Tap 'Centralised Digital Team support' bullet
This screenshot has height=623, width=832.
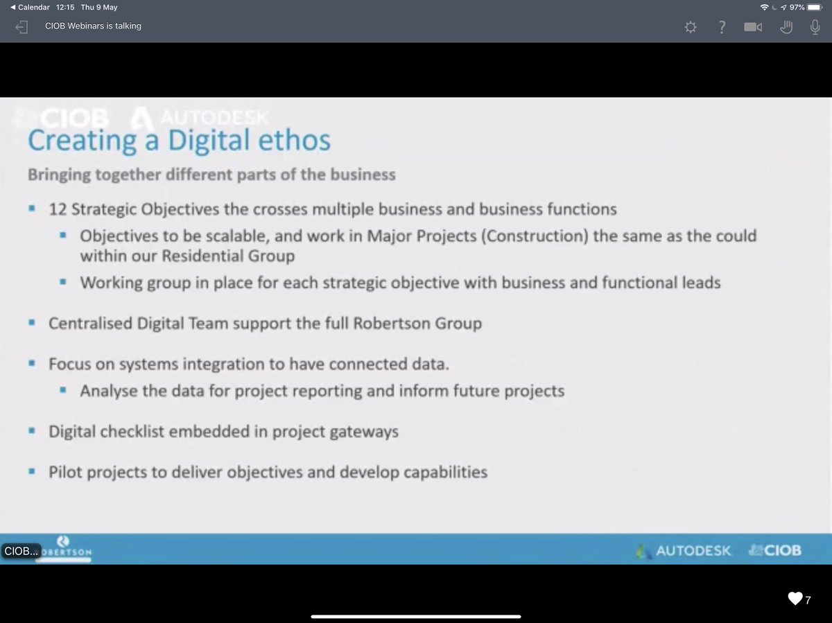click(x=265, y=324)
